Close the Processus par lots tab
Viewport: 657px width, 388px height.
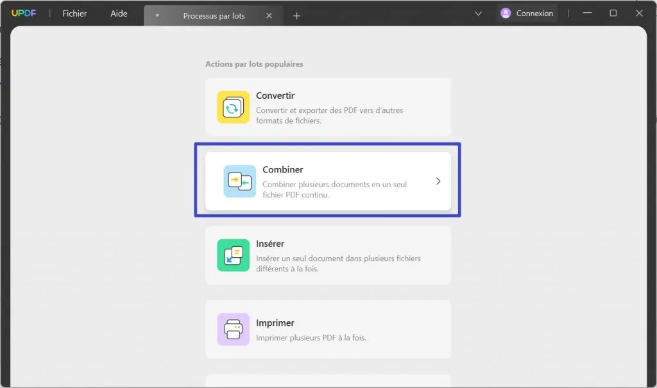269,15
